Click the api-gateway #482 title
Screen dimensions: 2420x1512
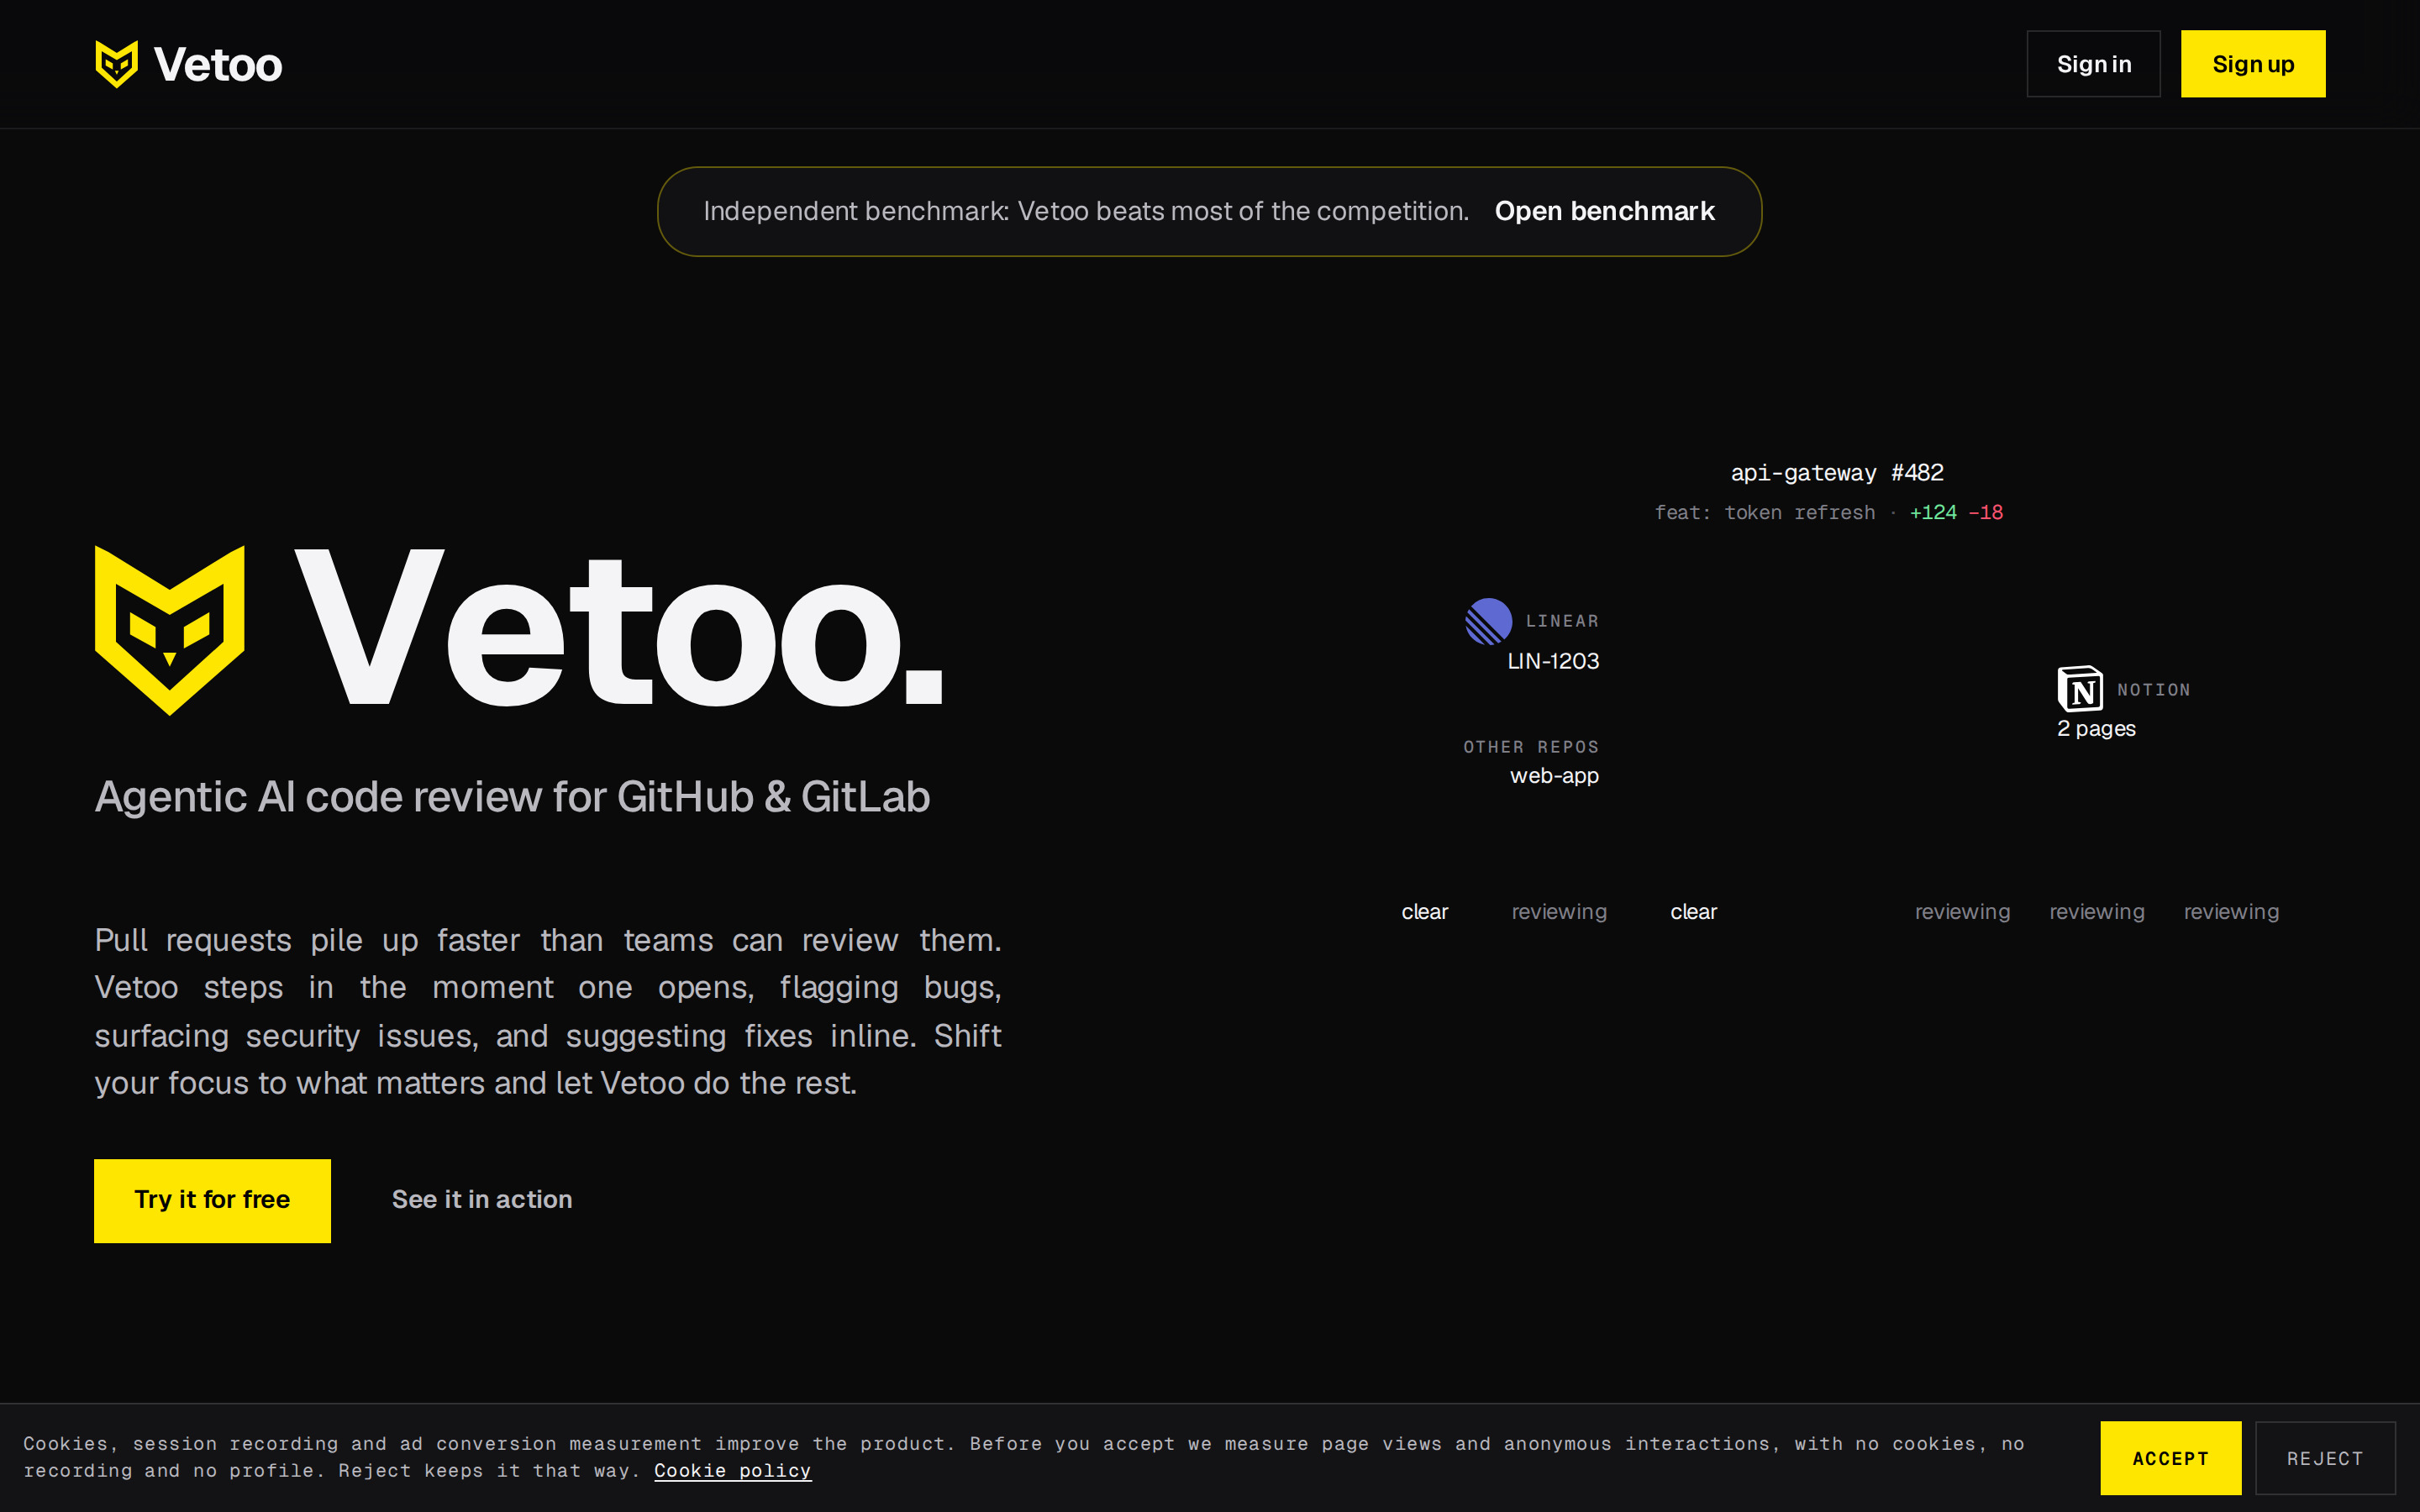pyautogui.click(x=1837, y=472)
